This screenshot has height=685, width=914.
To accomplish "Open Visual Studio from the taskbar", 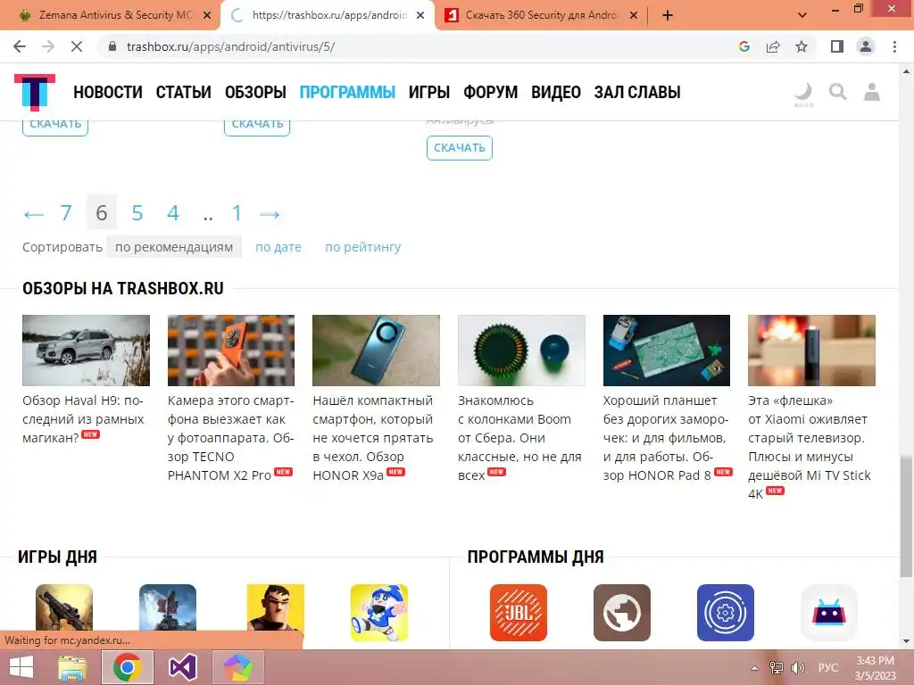I will [x=182, y=667].
